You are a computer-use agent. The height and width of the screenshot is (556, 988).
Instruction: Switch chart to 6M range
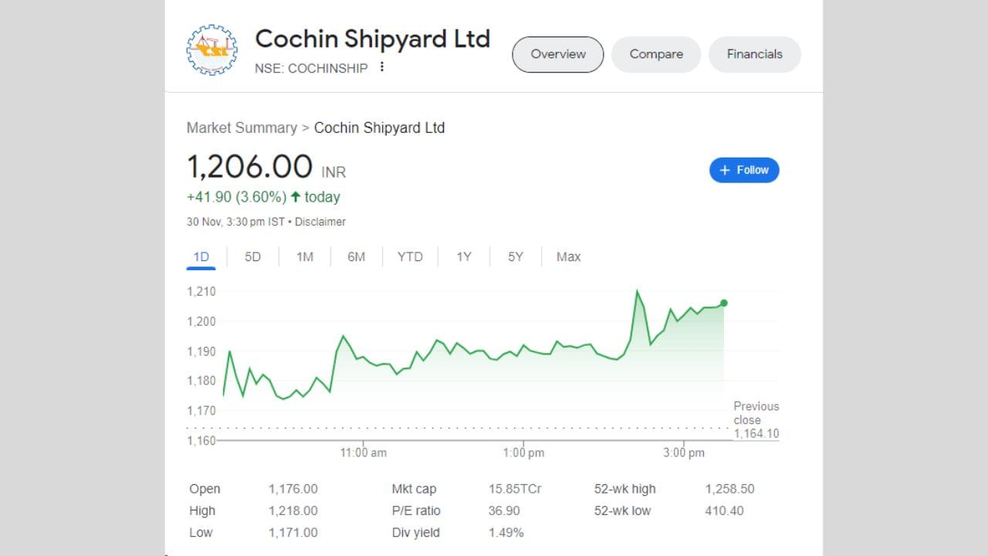(356, 256)
